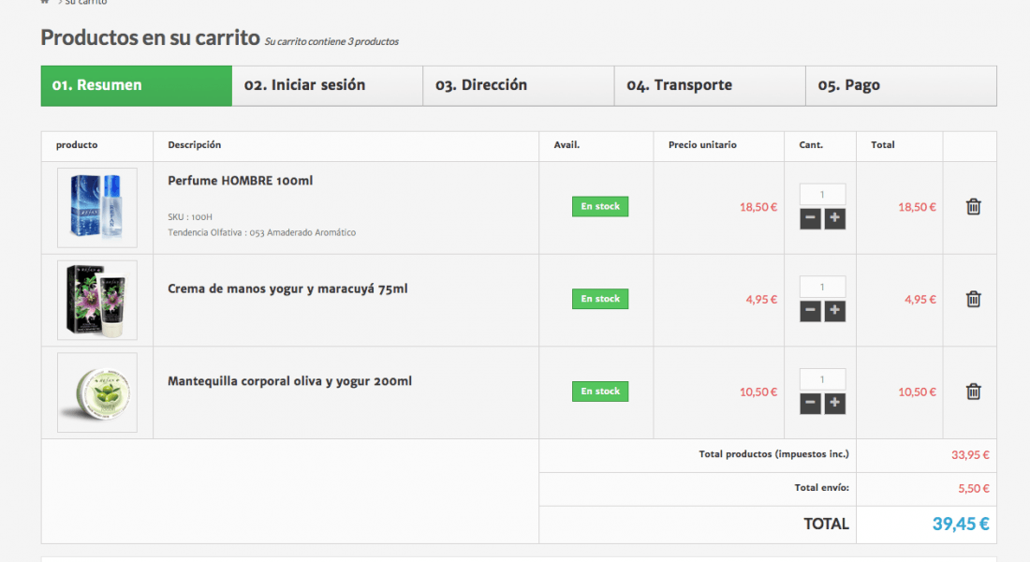Click the home breadcrumb icon
Viewport: 1030px width, 562px height.
pyautogui.click(x=45, y=2)
